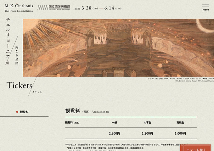Select the 観覧料 sidebar item
Image resolution: width=214 pixels, height=151 pixels.
coord(24,112)
